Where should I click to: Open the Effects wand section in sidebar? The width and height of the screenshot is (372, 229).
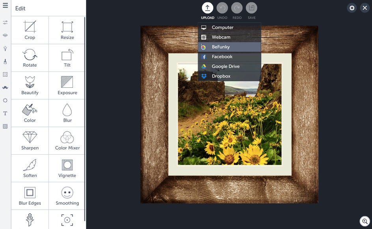(5, 48)
